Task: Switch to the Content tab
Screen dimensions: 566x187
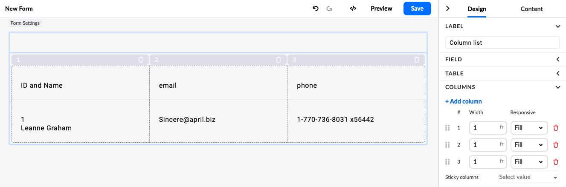Action: coord(532,9)
